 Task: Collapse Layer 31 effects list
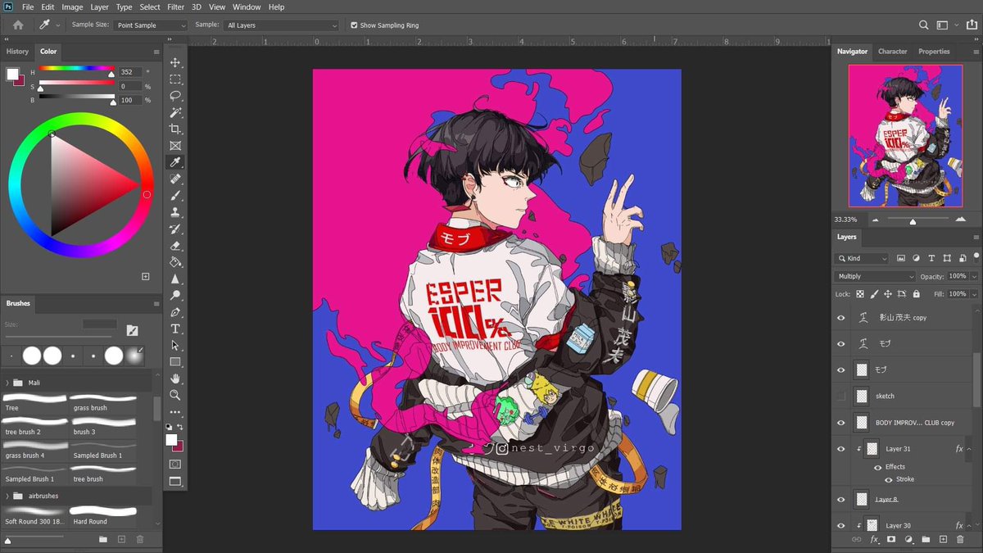pos(970,449)
